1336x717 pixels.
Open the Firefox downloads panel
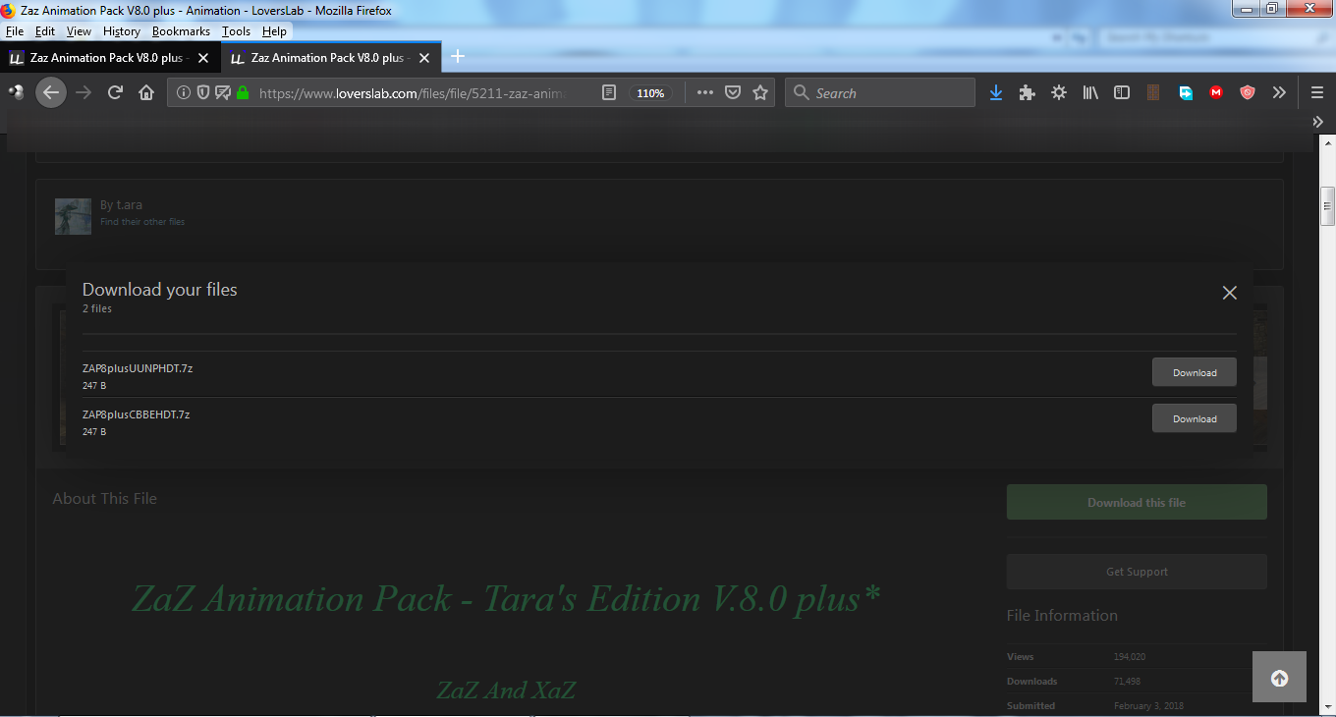(996, 92)
